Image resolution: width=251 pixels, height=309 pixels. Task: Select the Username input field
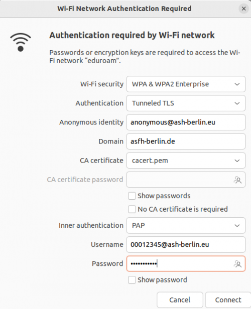pyautogui.click(x=186, y=245)
